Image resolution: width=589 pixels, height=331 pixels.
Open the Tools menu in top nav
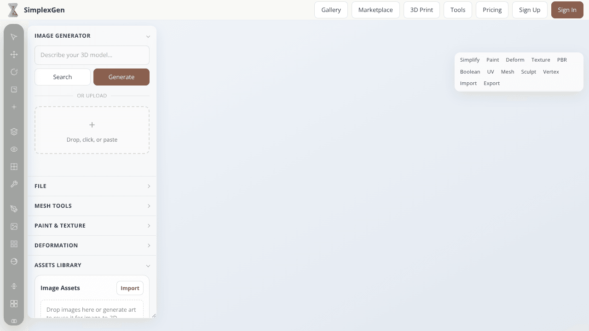point(458,10)
